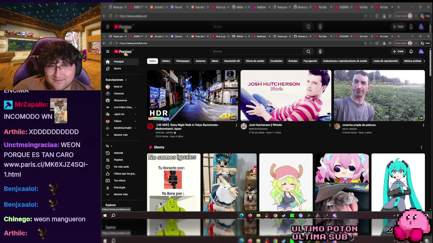Image resolution: width=433 pixels, height=243 pixels.
Task: Open the No somos iguales short
Action: click(x=174, y=182)
